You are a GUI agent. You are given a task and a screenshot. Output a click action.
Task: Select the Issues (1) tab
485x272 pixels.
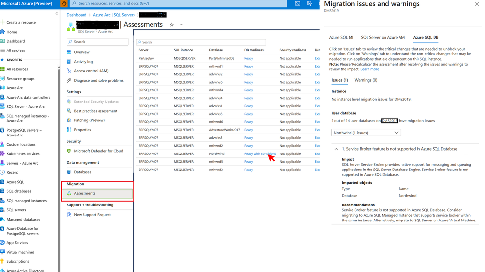pos(339,80)
